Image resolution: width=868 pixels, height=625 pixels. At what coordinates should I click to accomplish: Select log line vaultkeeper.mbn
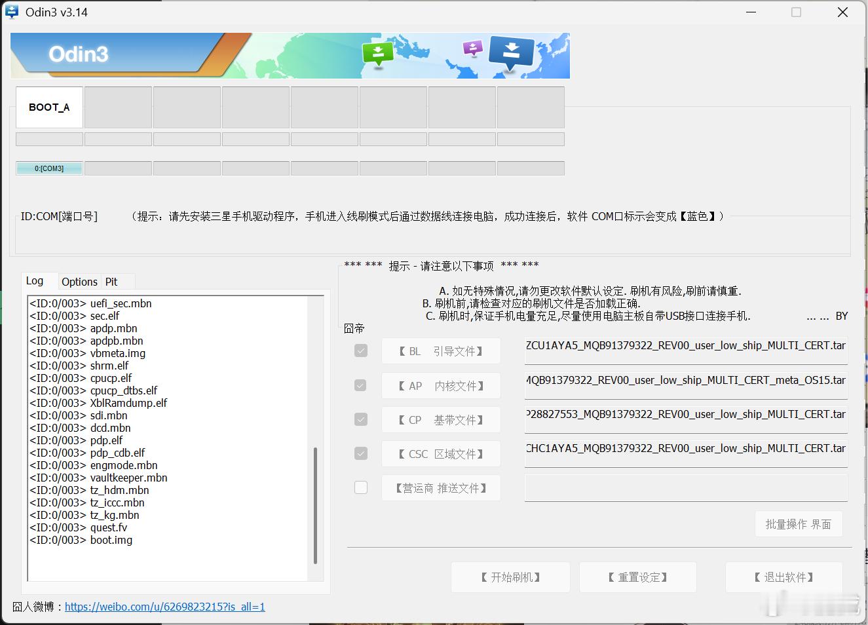[98, 478]
